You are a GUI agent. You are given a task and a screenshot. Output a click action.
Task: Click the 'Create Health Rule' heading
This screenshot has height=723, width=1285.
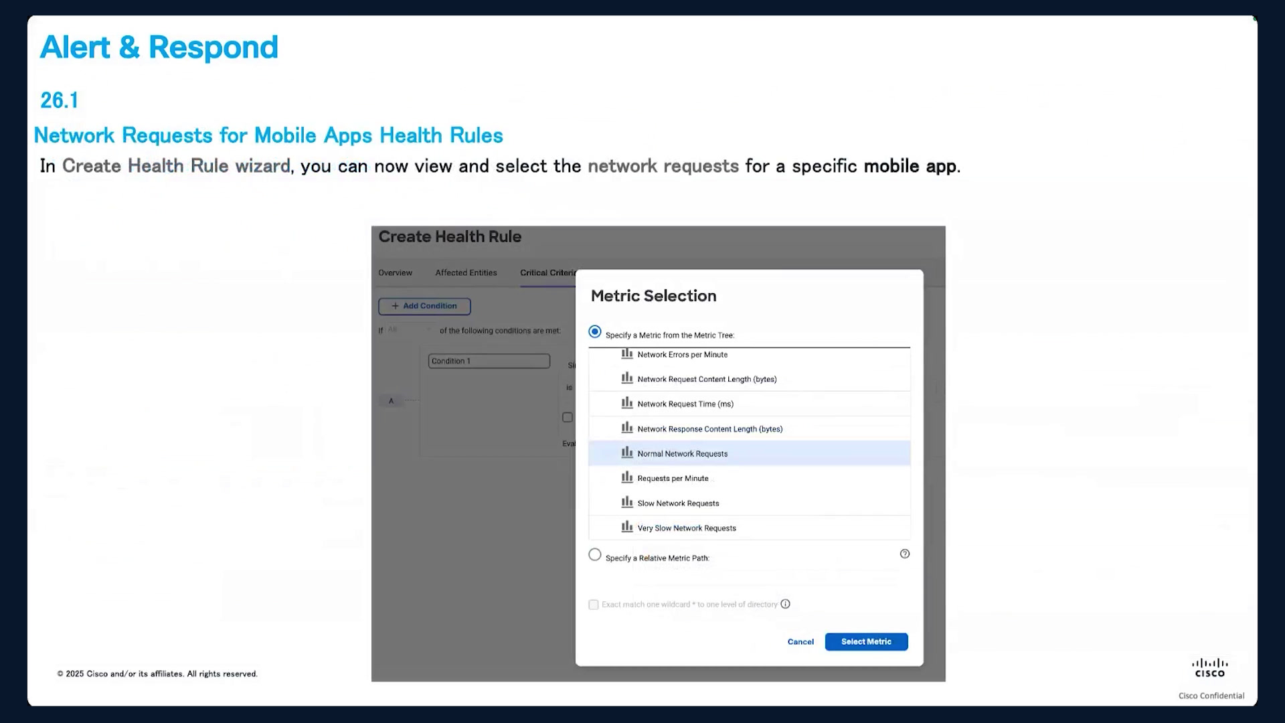tap(450, 236)
